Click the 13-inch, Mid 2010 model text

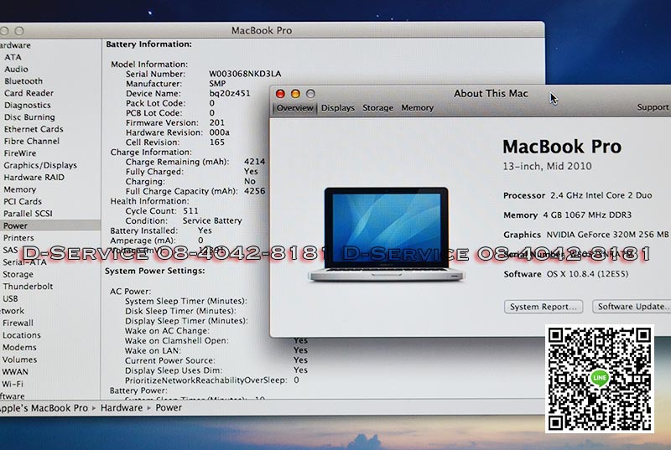[x=548, y=166]
